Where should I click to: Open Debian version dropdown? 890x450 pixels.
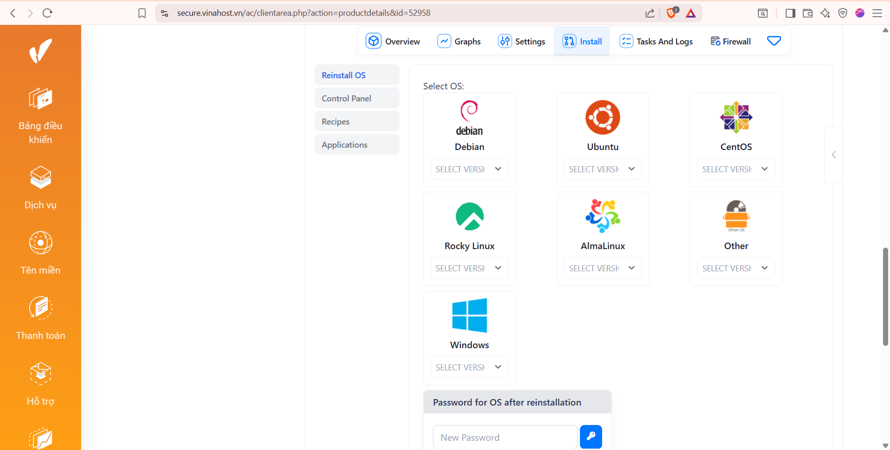tap(469, 169)
